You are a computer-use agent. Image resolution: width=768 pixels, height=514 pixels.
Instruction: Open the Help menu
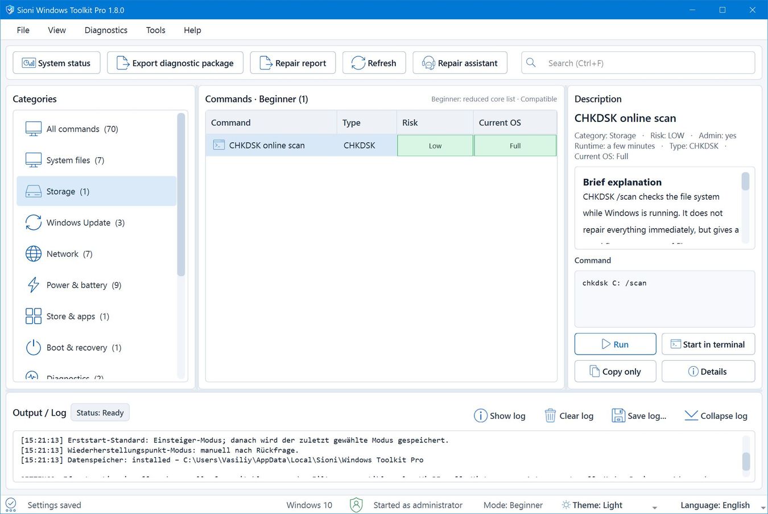192,30
